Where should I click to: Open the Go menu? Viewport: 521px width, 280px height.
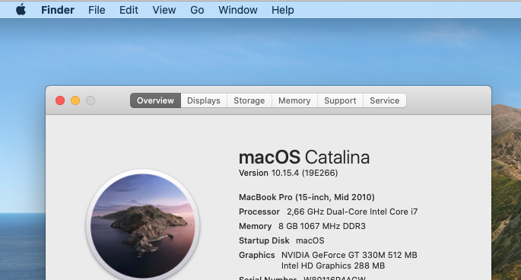[197, 10]
